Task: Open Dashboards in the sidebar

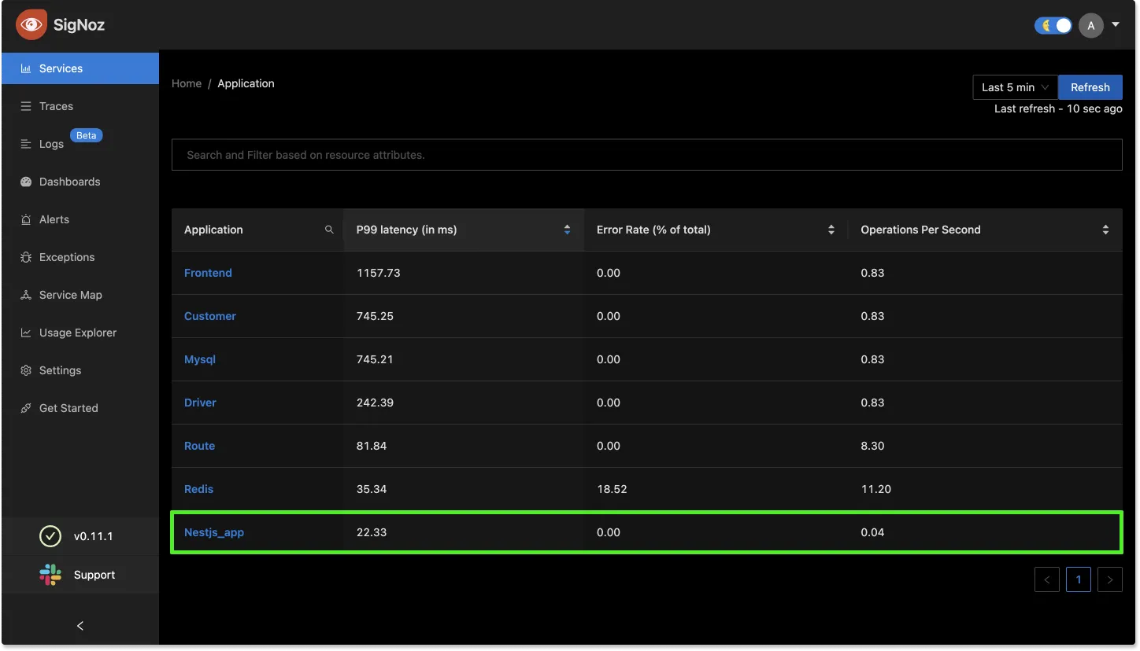Action: [80, 182]
